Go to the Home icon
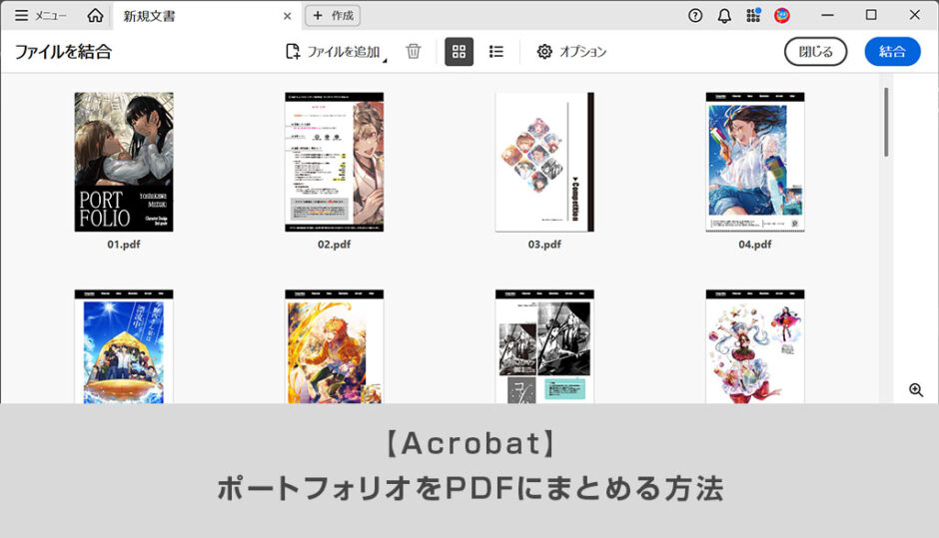This screenshot has width=939, height=538. pyautogui.click(x=95, y=15)
